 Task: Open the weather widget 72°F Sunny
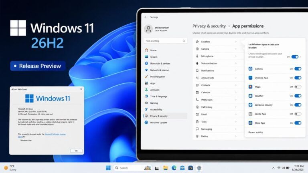pos(10,168)
